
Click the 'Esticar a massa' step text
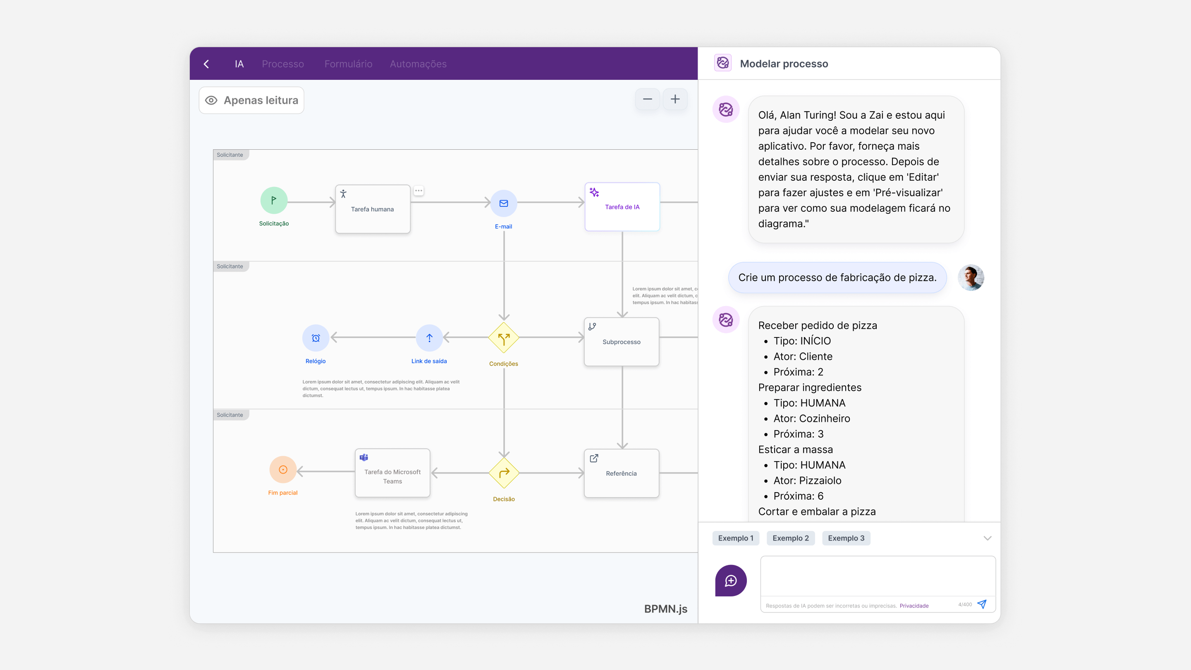coord(796,450)
